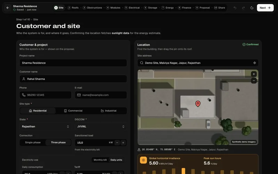Go to the Site step
Screen dimensions: 278x174
point(59,8)
